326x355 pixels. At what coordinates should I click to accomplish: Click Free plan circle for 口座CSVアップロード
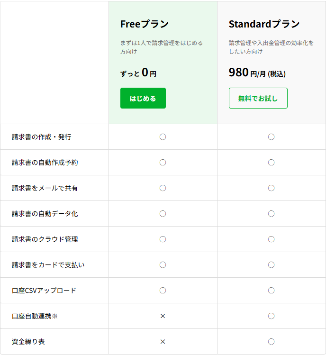coord(163,291)
